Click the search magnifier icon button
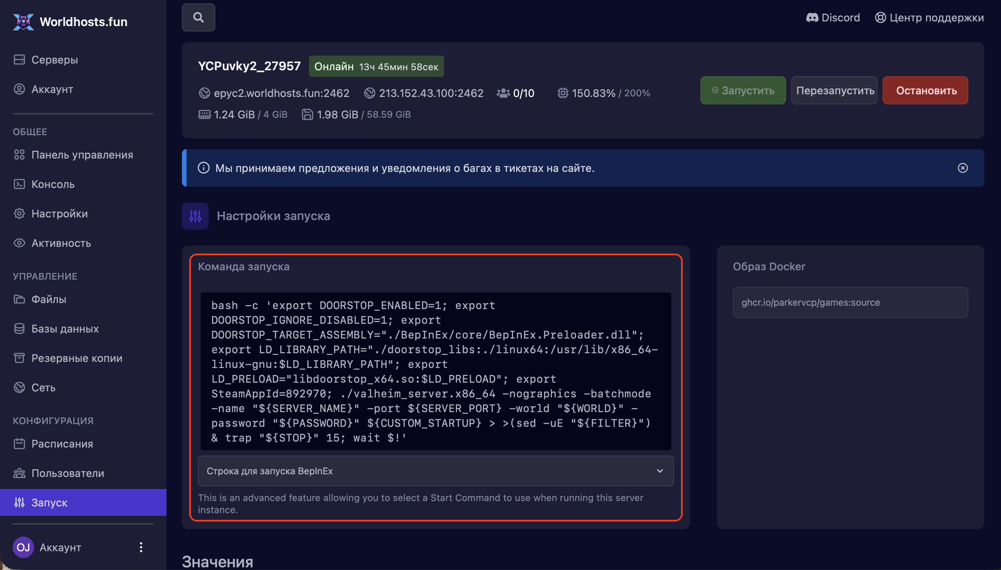The width and height of the screenshot is (1001, 570). (x=198, y=17)
